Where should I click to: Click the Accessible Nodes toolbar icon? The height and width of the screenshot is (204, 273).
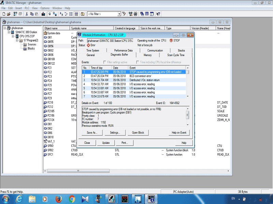(x=15, y=14)
